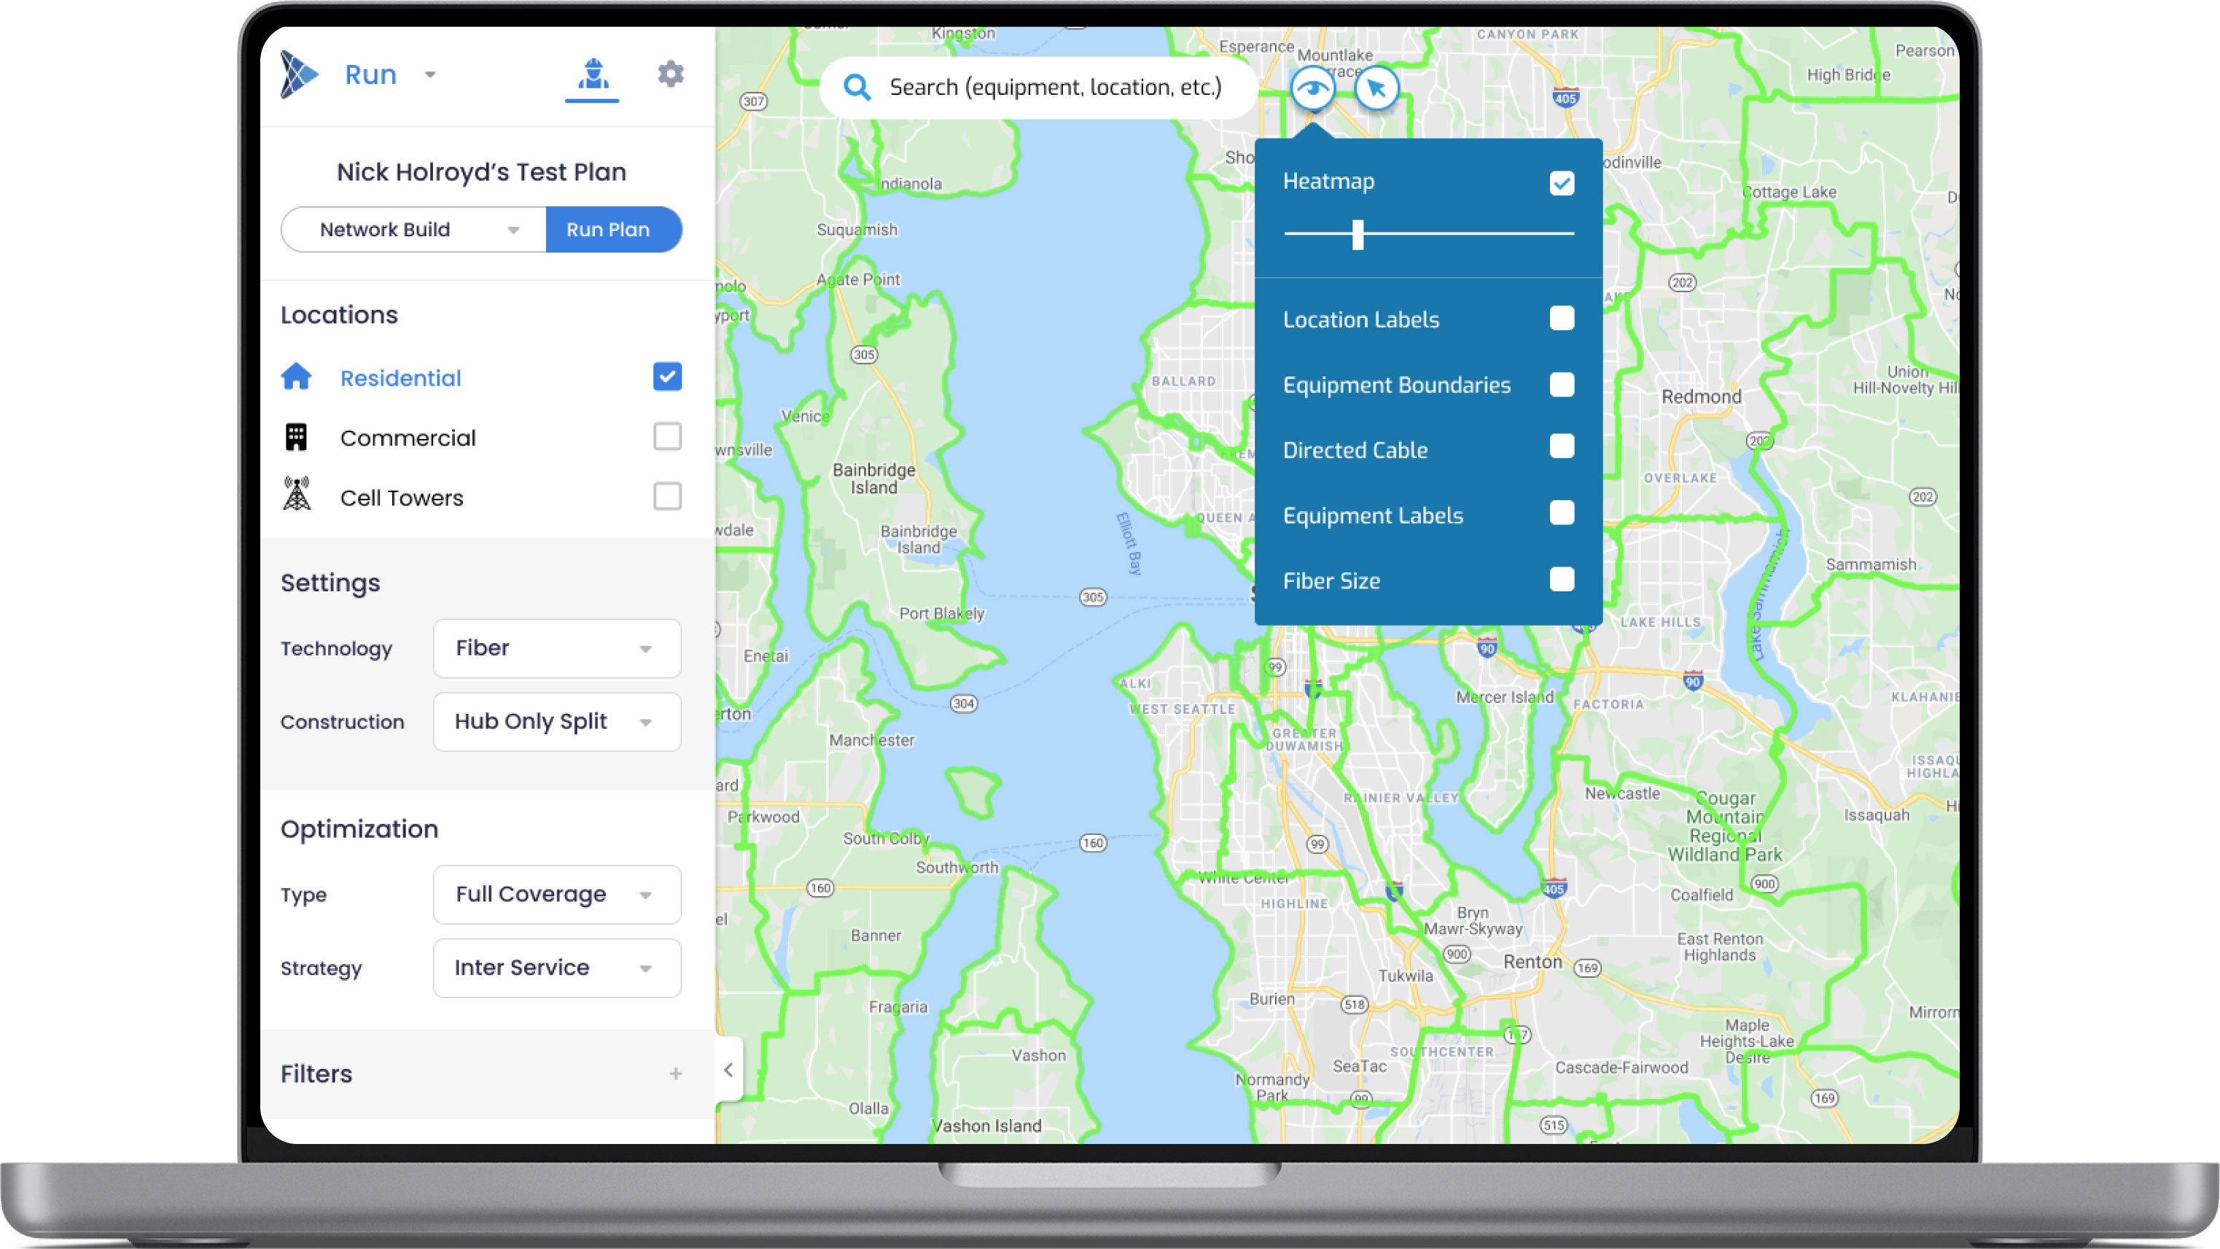Viewport: 2220px width, 1249px height.
Task: Open the Construction Hub Only Split dropdown
Action: [557, 721]
